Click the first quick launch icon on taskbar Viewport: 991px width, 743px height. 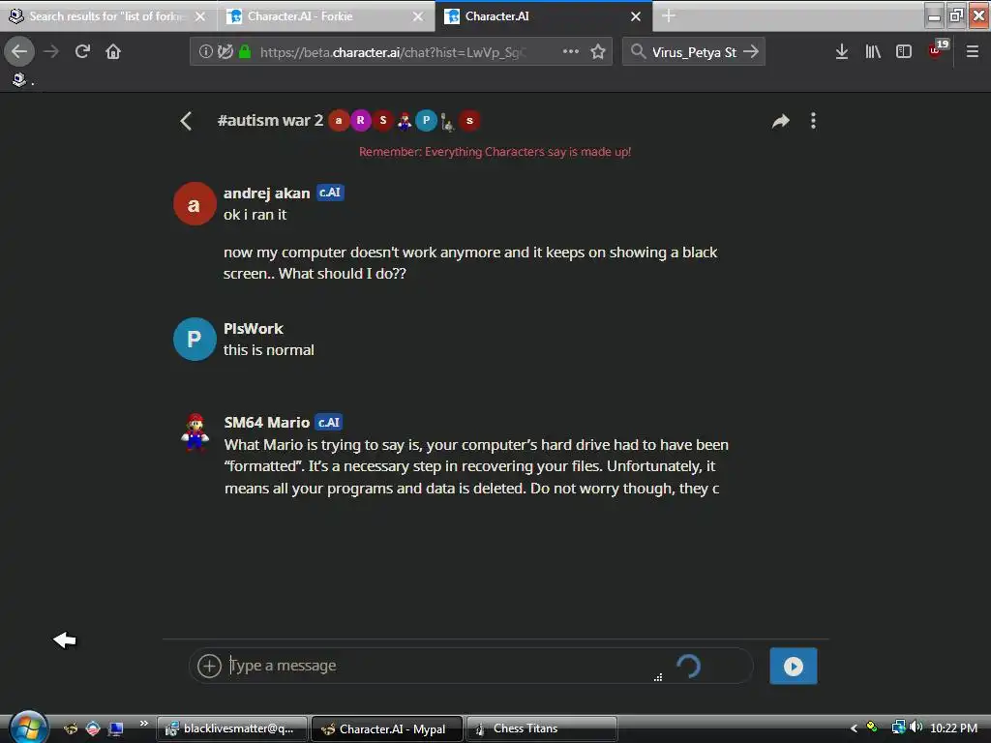71,728
